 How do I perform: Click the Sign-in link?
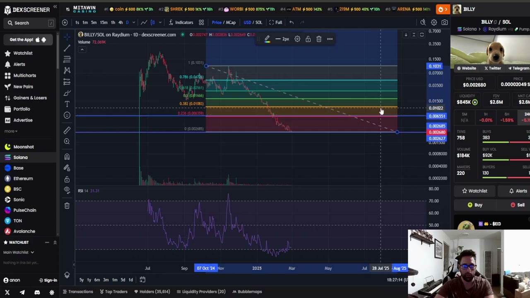point(48,280)
